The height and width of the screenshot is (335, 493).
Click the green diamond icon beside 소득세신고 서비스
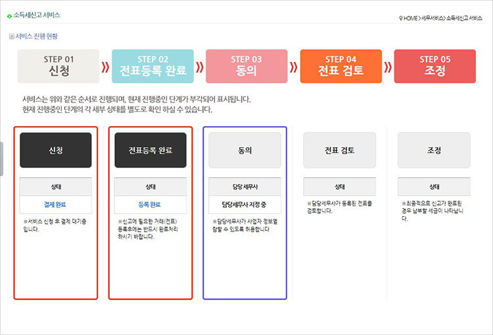tap(9, 15)
